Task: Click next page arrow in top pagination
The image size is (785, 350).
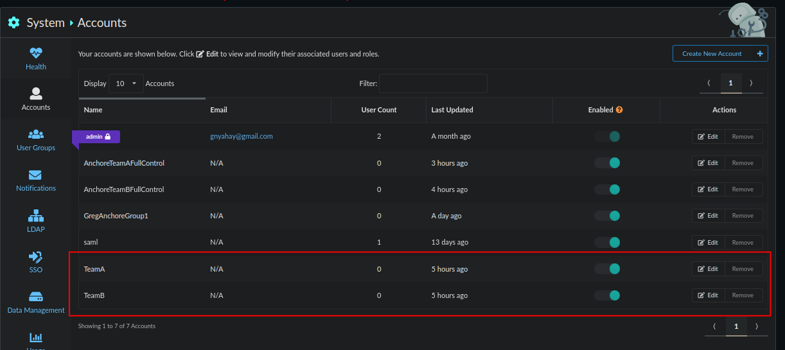Action: point(751,83)
